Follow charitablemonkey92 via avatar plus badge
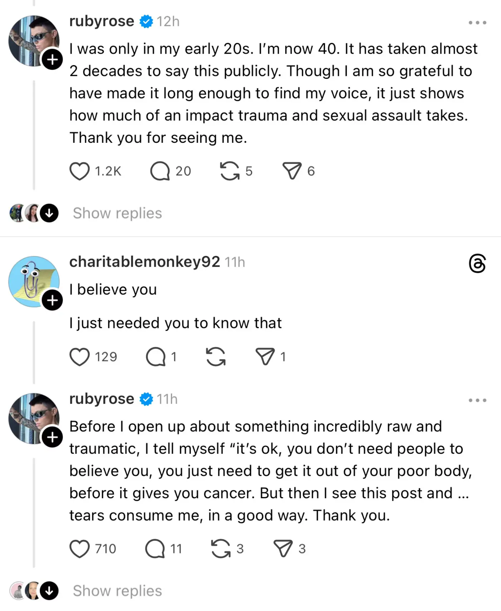 click(52, 300)
